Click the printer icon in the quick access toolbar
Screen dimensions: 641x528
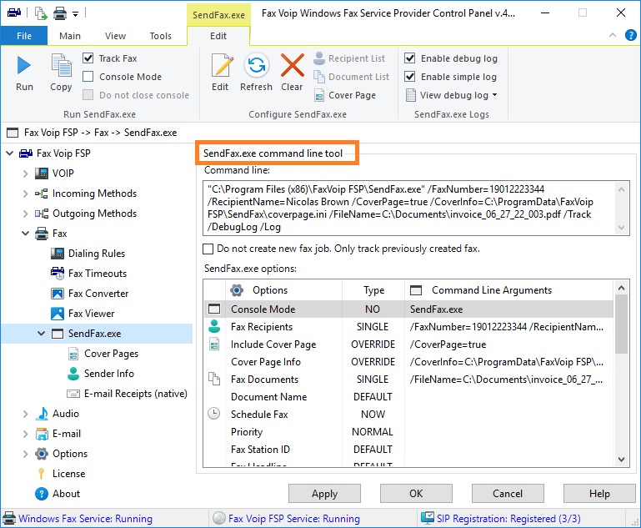(x=60, y=13)
